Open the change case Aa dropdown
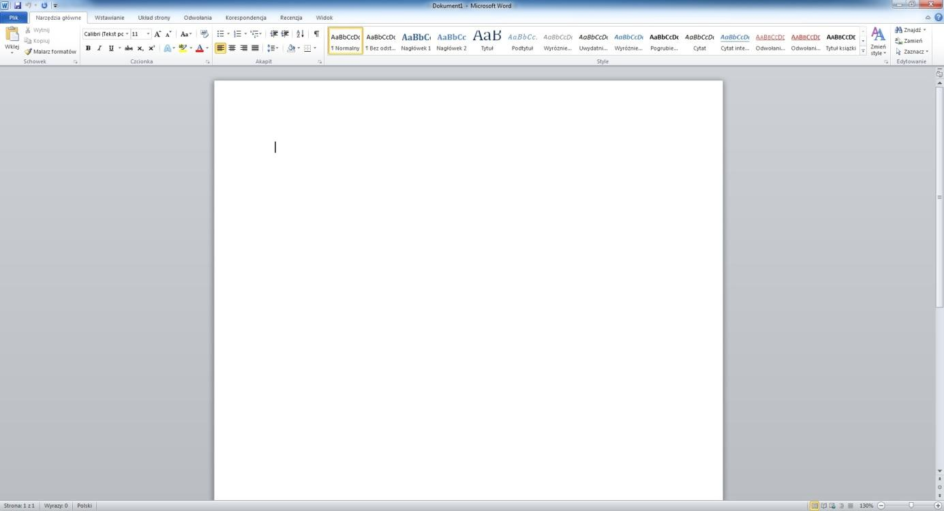Screen dimensions: 944x511 click(186, 34)
